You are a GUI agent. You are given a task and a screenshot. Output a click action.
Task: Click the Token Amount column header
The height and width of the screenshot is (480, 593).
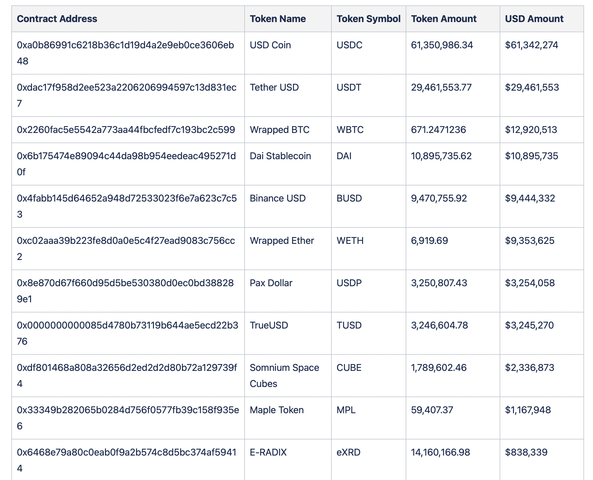[444, 19]
